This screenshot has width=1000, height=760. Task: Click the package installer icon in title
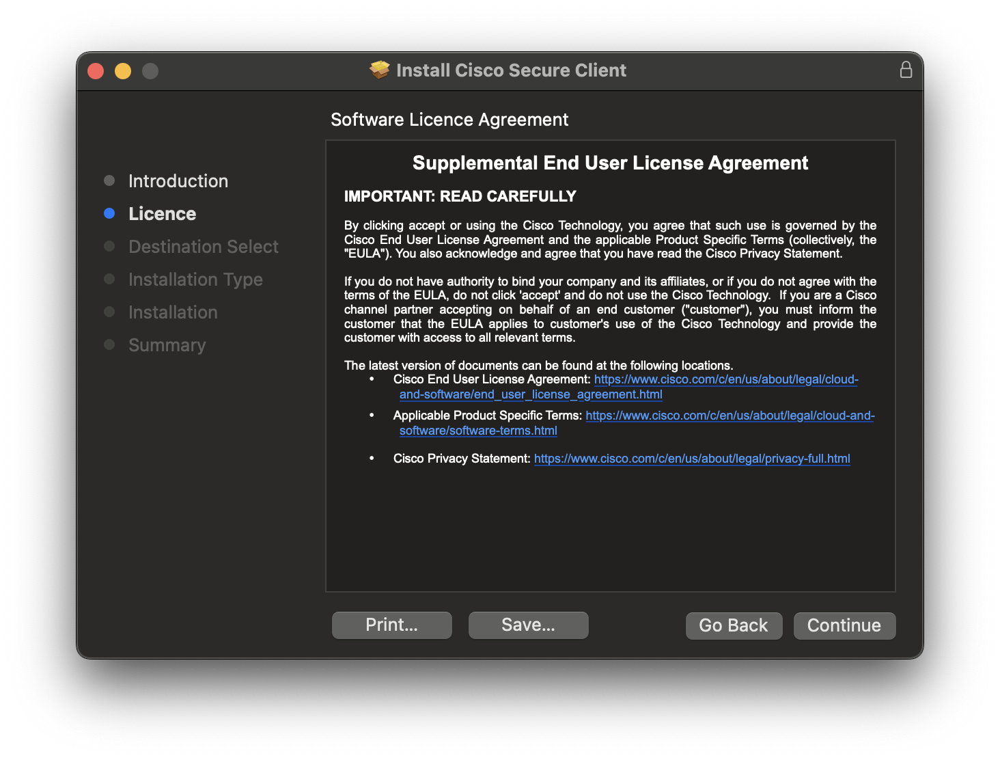(379, 70)
